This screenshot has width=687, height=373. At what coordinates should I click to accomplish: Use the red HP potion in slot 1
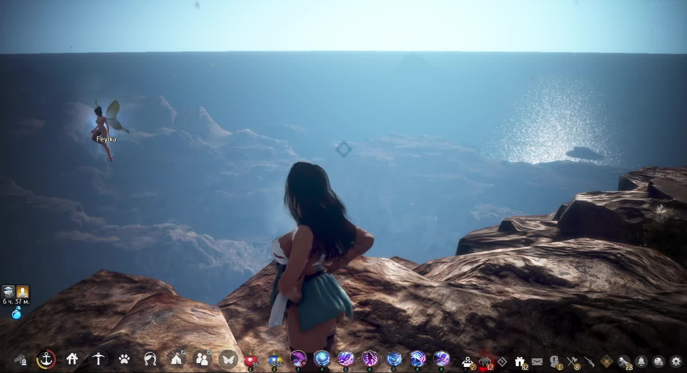250,360
